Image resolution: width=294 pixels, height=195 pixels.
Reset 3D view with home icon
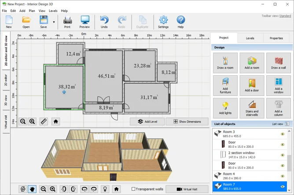[x=117, y=189]
